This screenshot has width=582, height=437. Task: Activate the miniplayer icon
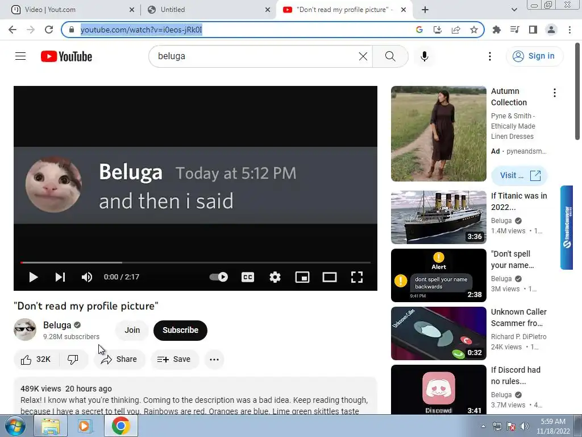[302, 277]
